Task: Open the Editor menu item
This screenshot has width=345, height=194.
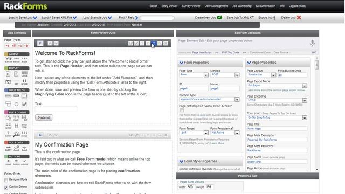Action: (153, 6)
